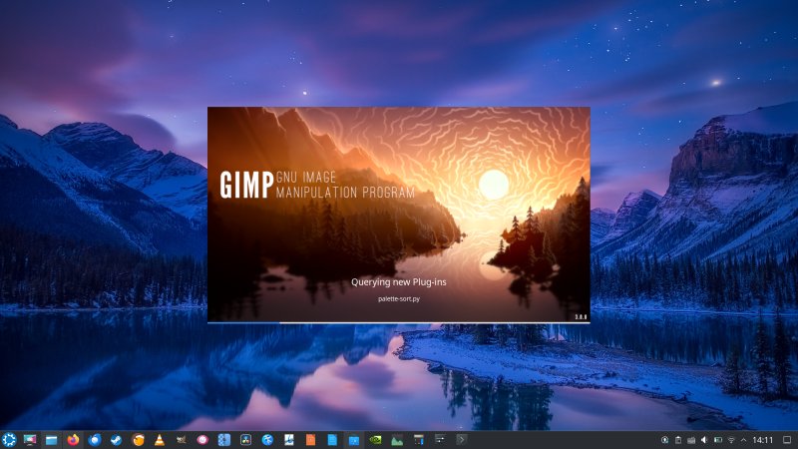Click the show desktop button at panel end
798x449 pixels.
787,440
